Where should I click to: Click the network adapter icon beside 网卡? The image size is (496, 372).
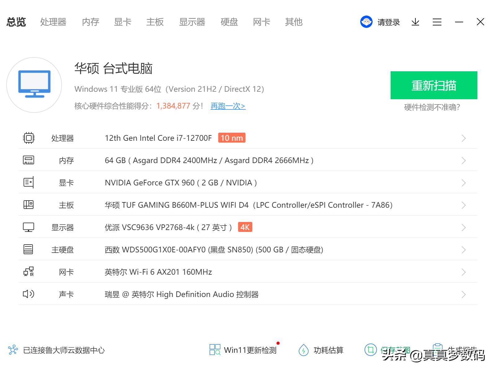[28, 272]
